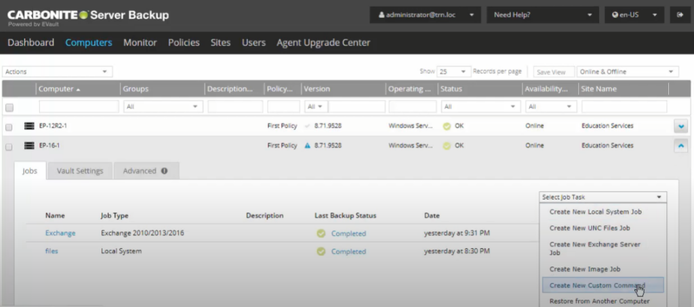Viewport: 694px width, 307px height.
Task: Expand the EP-12R2-1 row details
Action: (681, 126)
